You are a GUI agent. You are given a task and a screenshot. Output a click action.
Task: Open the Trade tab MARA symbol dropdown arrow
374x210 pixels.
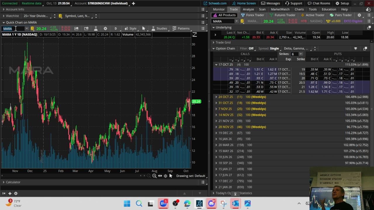coord(236,21)
